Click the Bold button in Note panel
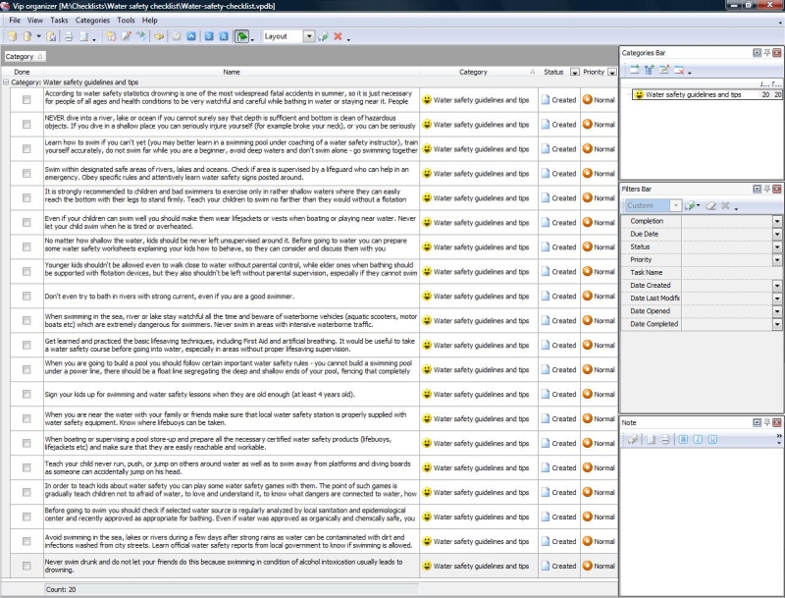Viewport: 785px width, 598px height. [683, 438]
